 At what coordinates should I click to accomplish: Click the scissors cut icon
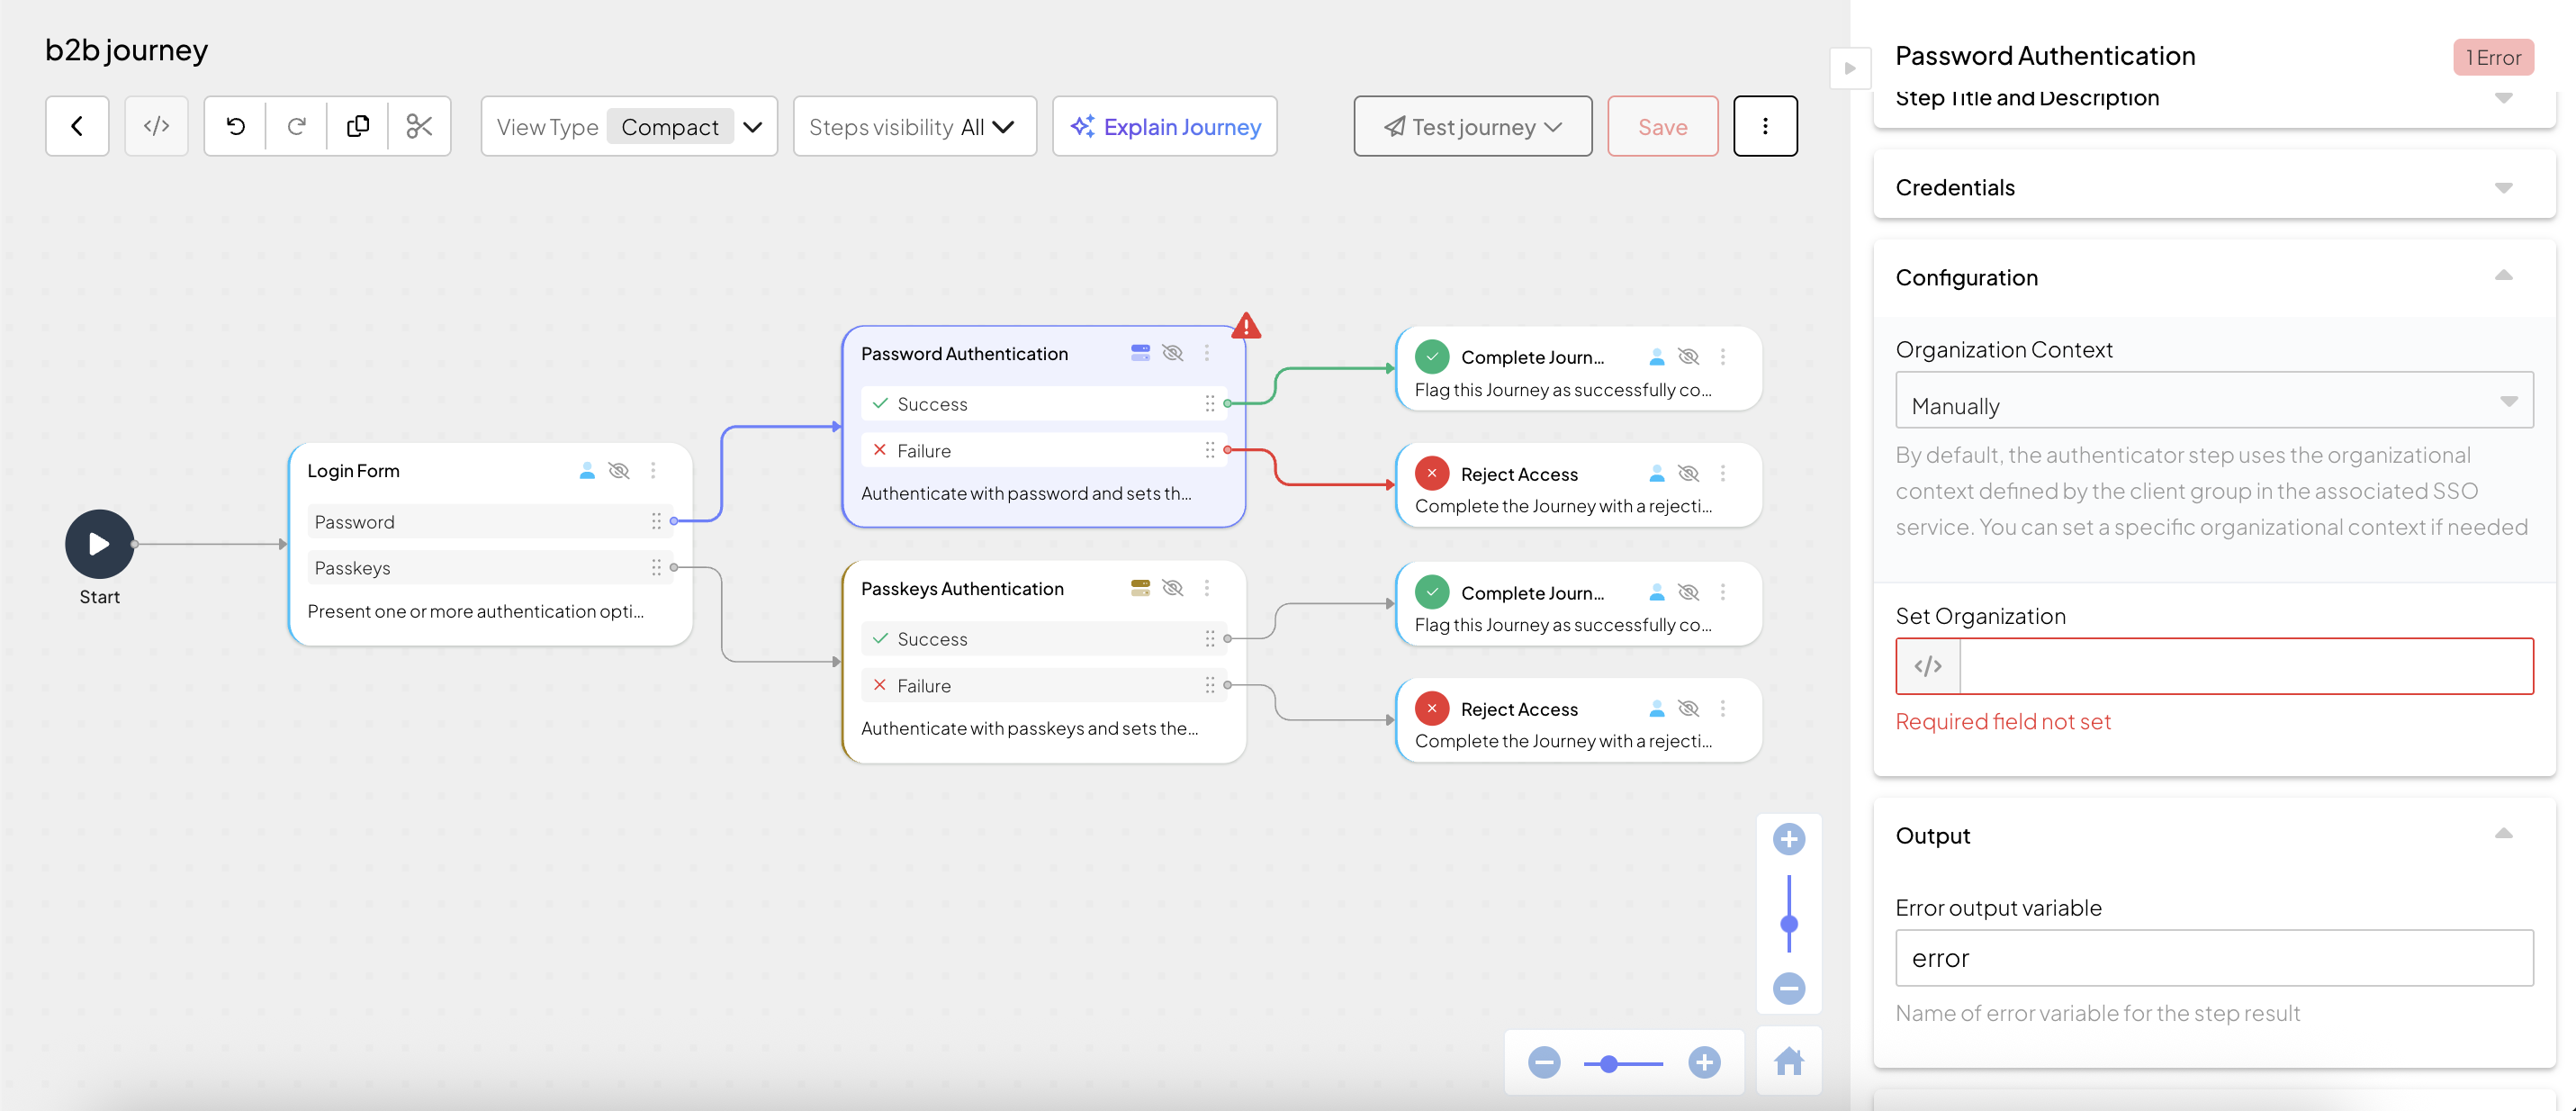pyautogui.click(x=419, y=126)
